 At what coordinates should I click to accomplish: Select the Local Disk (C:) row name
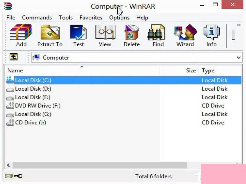click(33, 80)
